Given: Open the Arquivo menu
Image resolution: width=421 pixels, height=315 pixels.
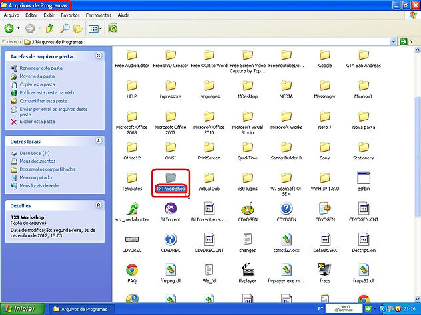Looking at the screenshot, I should [11, 15].
